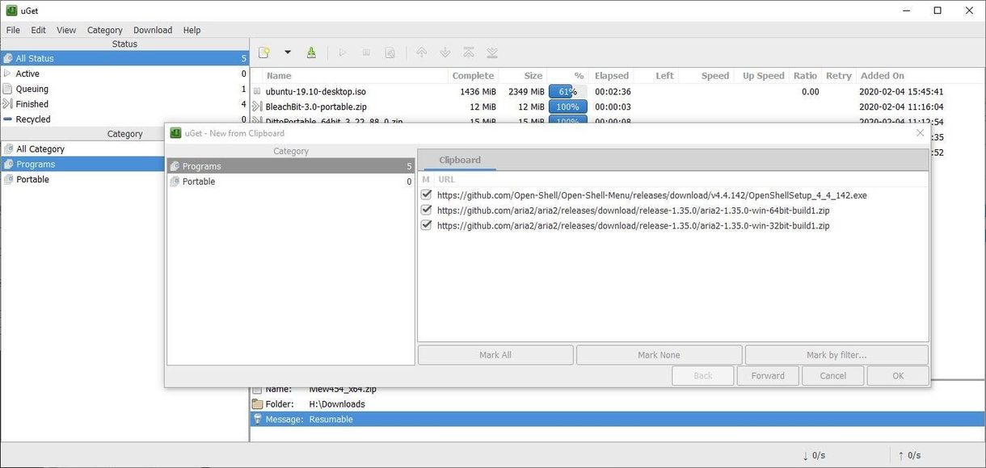Click the download speed 0/s in status bar

814,455
